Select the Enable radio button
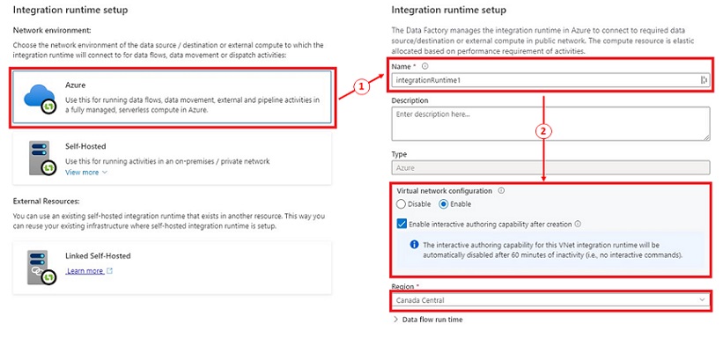 [444, 204]
